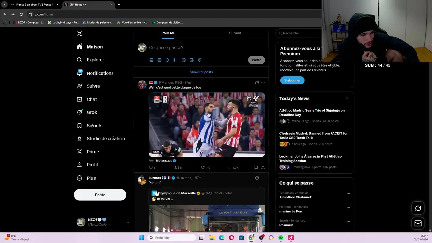Open more options for Romarin trend
This screenshot has height=243, width=432.
coord(348,221)
